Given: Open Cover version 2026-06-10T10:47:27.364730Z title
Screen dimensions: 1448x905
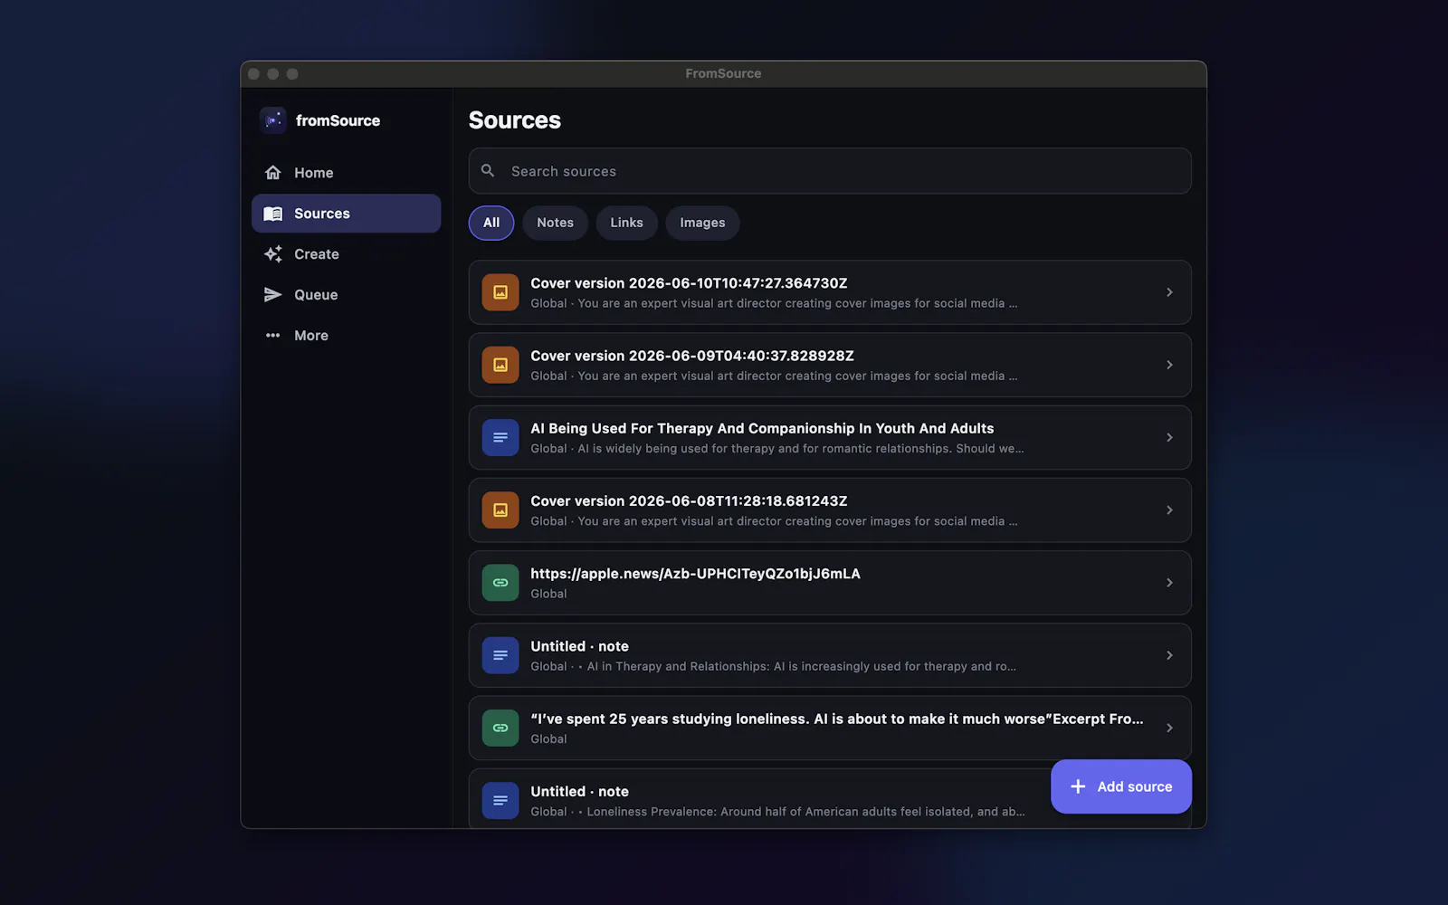Looking at the screenshot, I should (x=689, y=283).
